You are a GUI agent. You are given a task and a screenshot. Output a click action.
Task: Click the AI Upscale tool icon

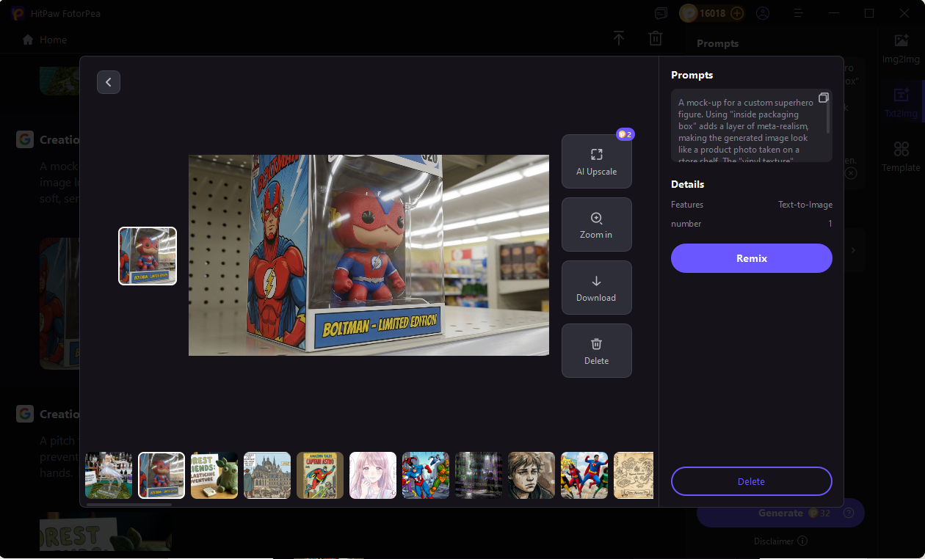597,156
